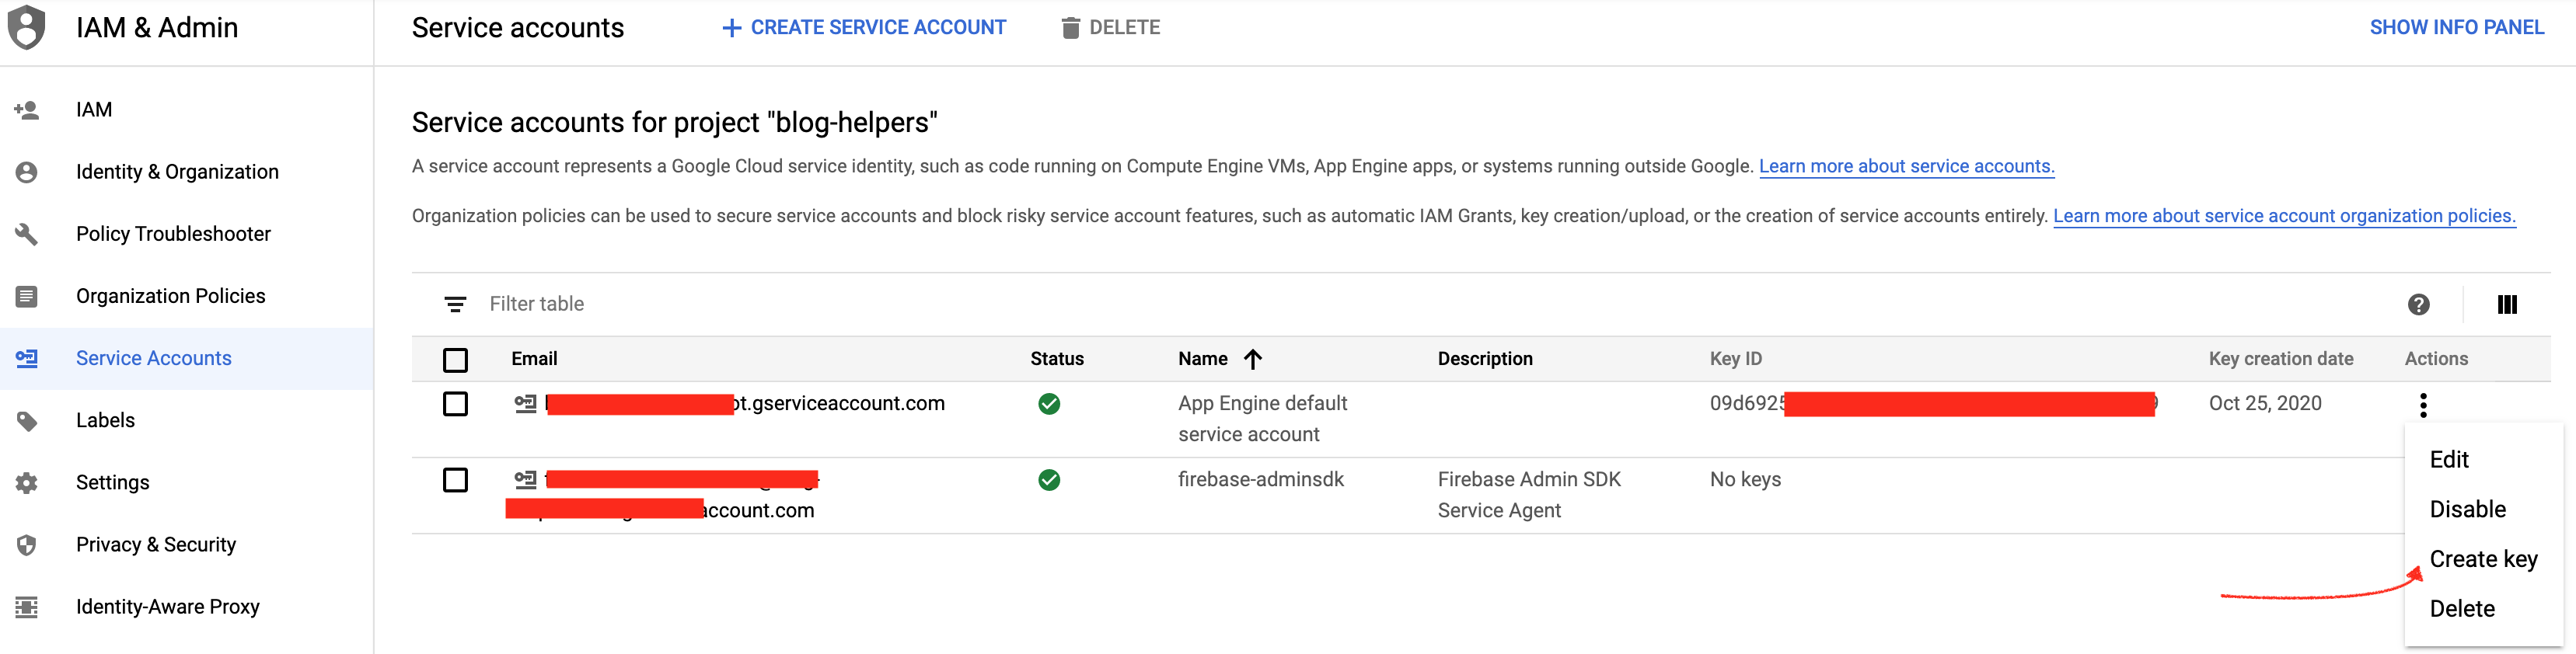The image size is (2576, 654).
Task: Click the service account icon beside gserviceaccount.com email
Action: click(525, 403)
